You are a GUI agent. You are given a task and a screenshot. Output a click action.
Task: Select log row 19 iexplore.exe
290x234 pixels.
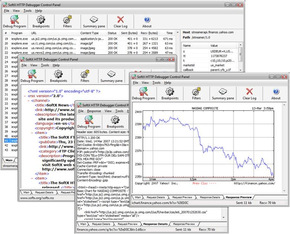tap(89, 39)
